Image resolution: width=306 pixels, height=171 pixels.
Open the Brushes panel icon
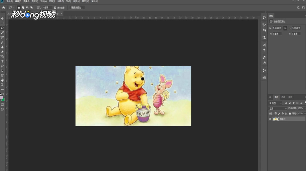click(264, 30)
